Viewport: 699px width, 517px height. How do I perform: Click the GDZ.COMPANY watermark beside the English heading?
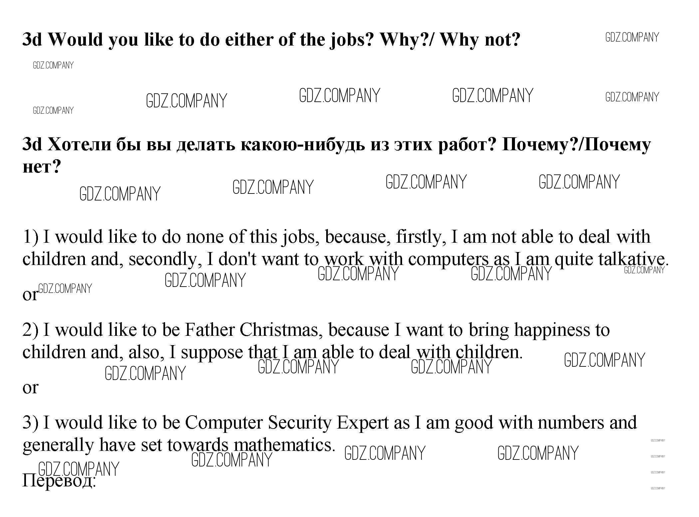632,37
